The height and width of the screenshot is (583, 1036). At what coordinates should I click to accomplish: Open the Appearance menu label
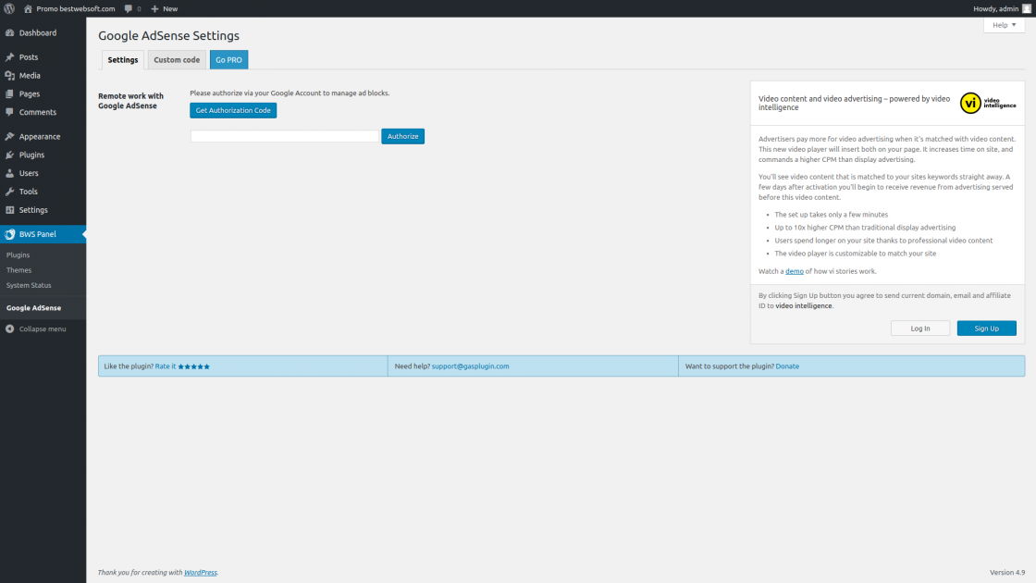[x=40, y=136]
